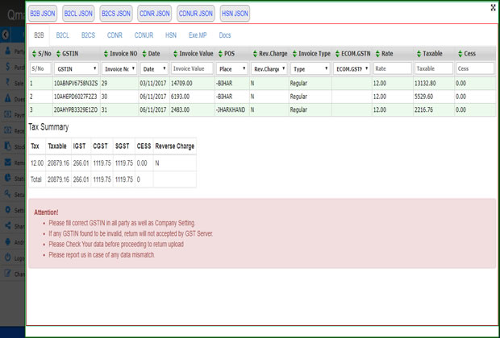Focus the Cess filter input
This screenshot has height=338, width=500.
[475, 68]
